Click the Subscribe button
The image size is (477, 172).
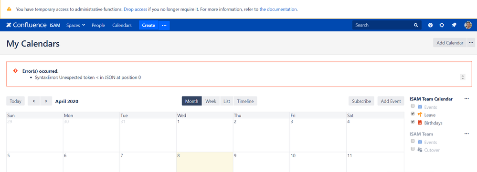pyautogui.click(x=361, y=101)
